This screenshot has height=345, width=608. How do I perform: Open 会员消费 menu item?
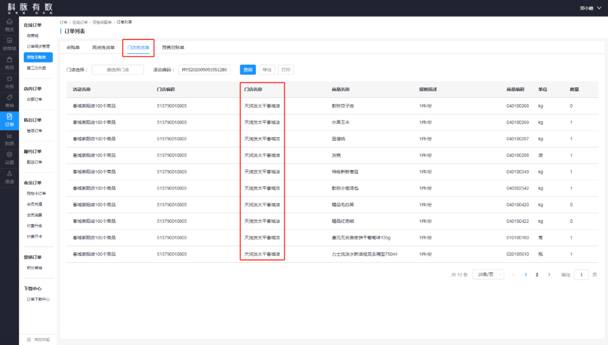(x=34, y=215)
